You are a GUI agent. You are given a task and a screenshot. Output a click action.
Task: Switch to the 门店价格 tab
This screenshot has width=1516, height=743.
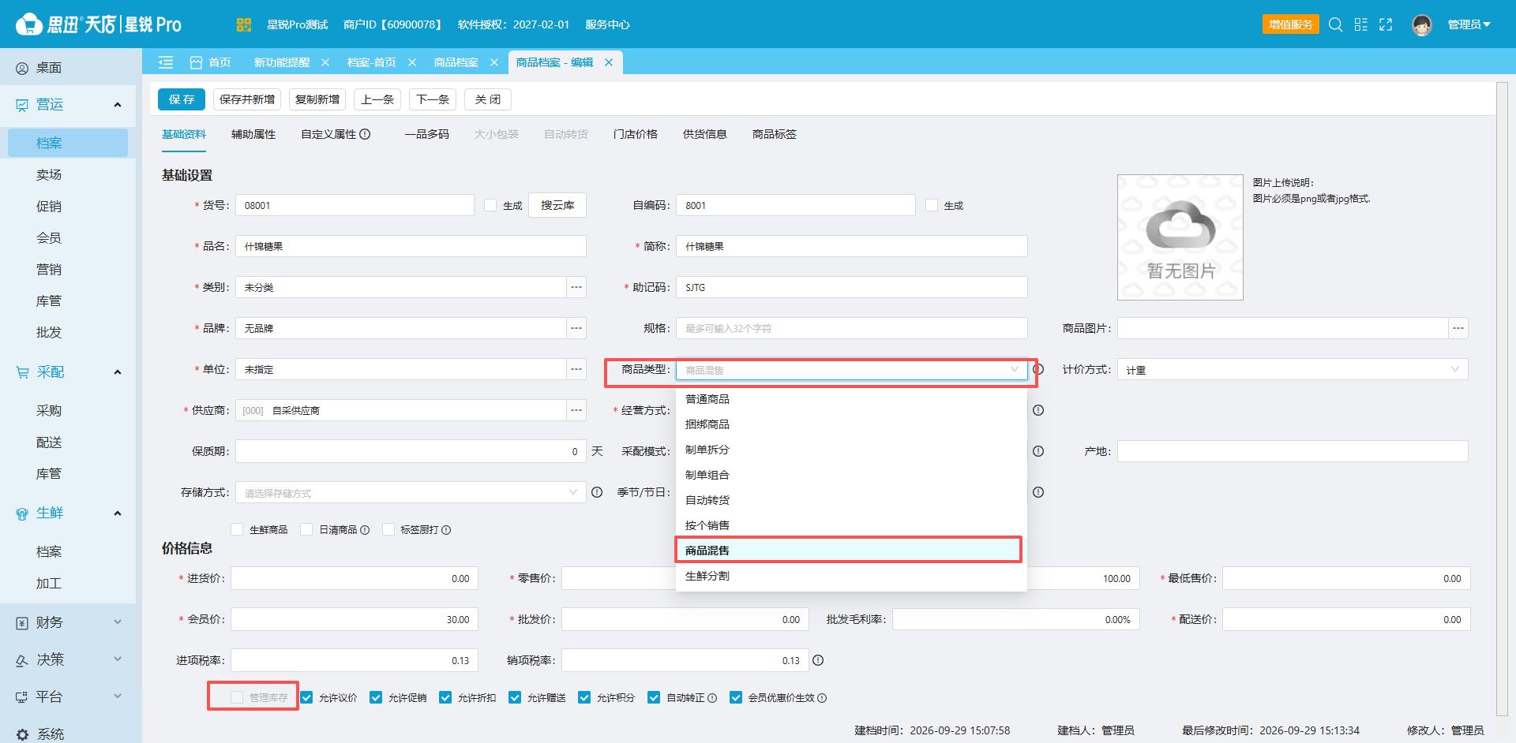pos(636,134)
